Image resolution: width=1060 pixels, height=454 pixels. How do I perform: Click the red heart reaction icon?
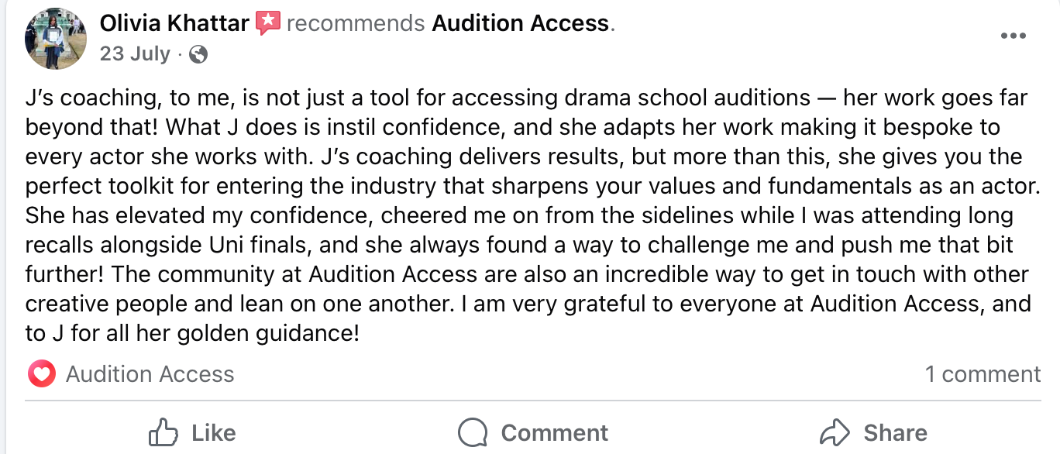(x=42, y=375)
